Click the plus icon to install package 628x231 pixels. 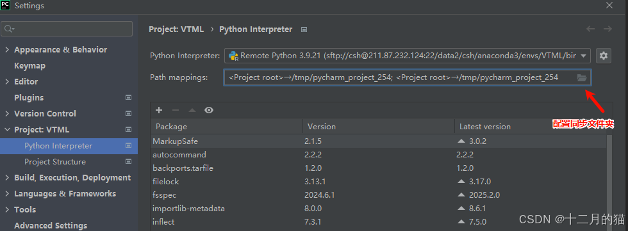(x=159, y=110)
